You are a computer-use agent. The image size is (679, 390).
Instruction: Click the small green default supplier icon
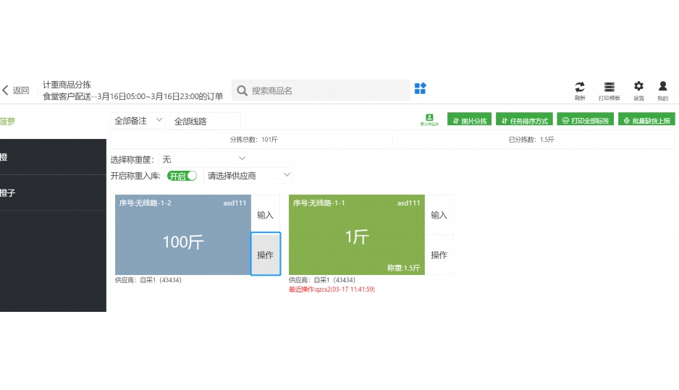coord(429,119)
